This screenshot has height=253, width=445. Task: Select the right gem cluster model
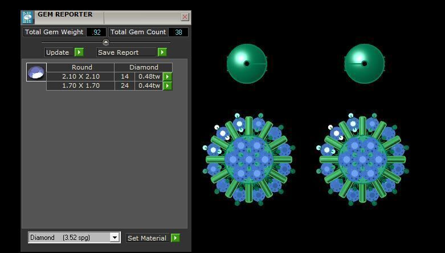click(x=362, y=160)
